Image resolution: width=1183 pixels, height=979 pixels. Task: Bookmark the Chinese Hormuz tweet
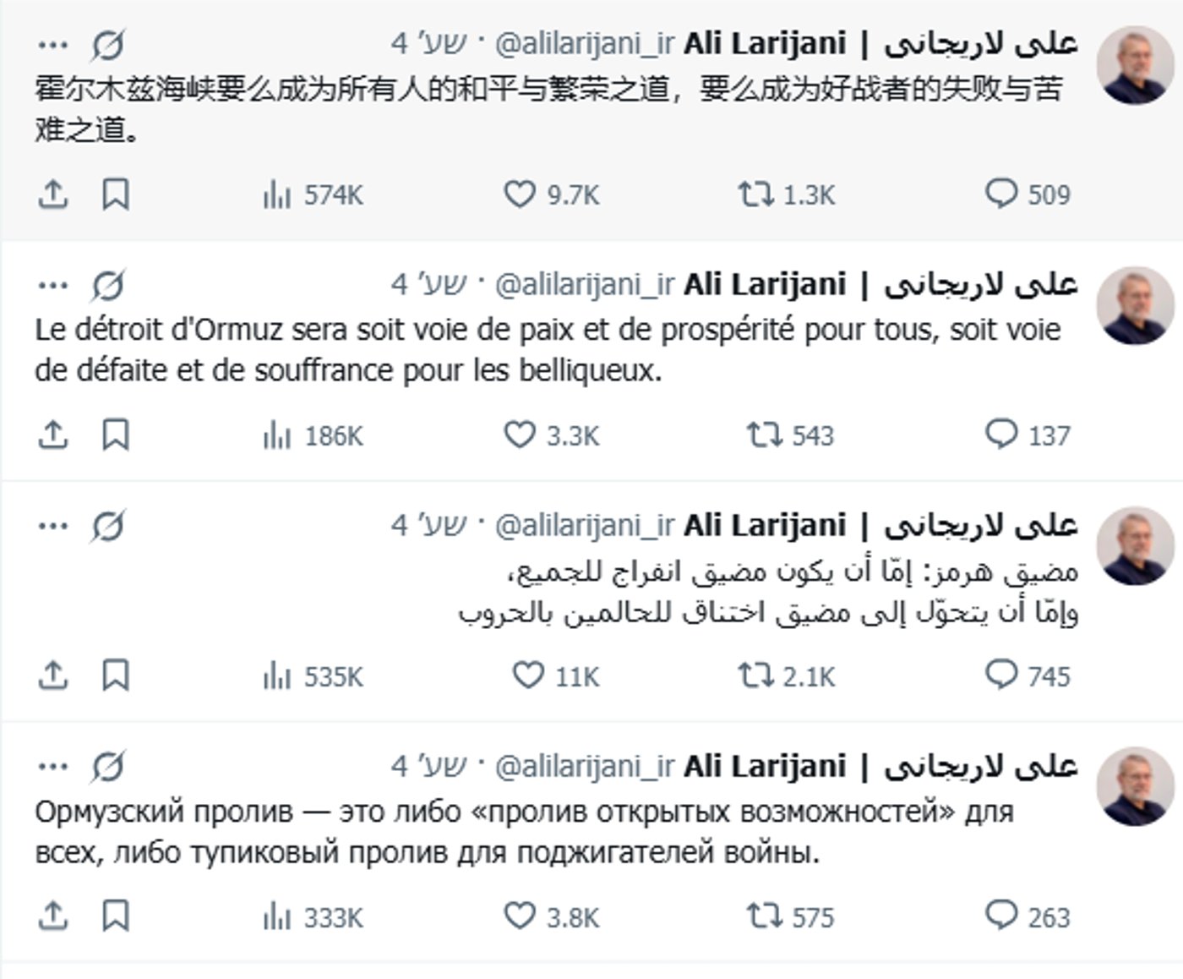tap(116, 194)
